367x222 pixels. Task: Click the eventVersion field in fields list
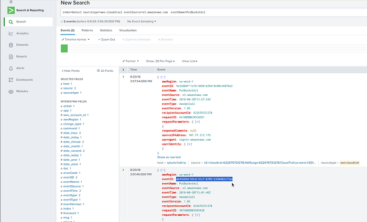tap(72, 204)
